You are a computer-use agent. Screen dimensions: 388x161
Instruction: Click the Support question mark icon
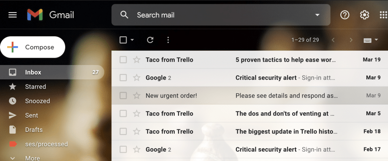[344, 15]
